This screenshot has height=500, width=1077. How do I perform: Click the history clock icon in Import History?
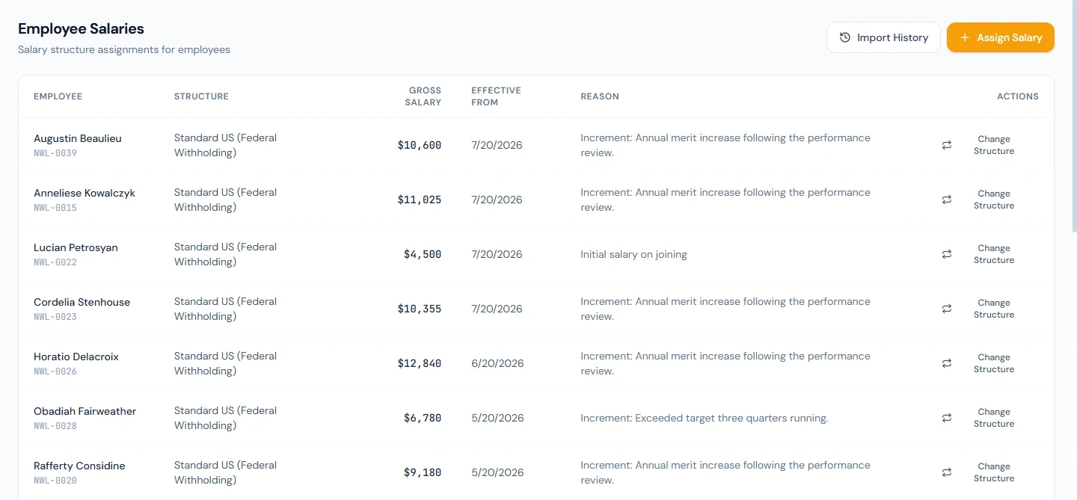point(845,37)
